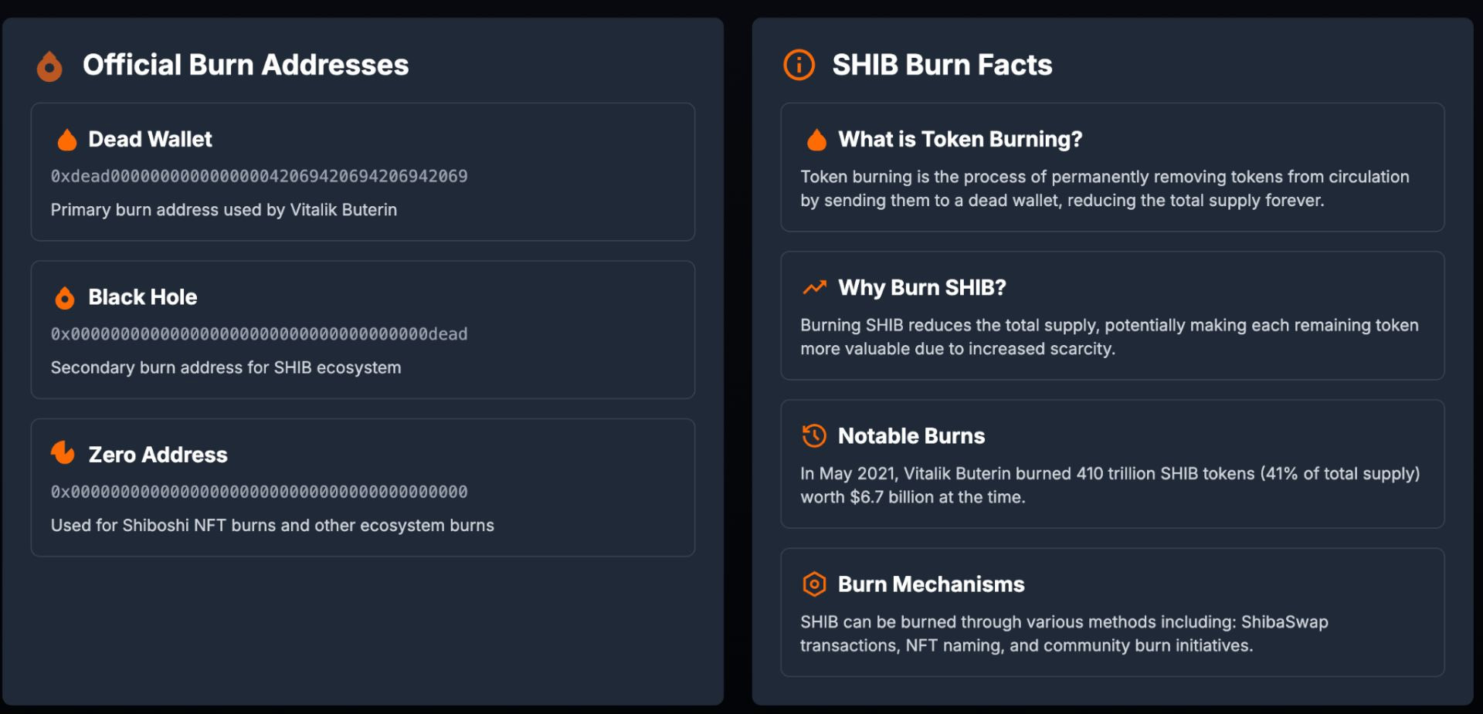The width and height of the screenshot is (1483, 714).
Task: Click the info icon beside SHIB Burn Facts
Action: click(x=799, y=65)
